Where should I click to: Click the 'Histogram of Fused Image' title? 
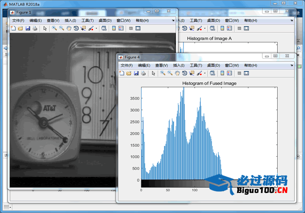[209, 83]
